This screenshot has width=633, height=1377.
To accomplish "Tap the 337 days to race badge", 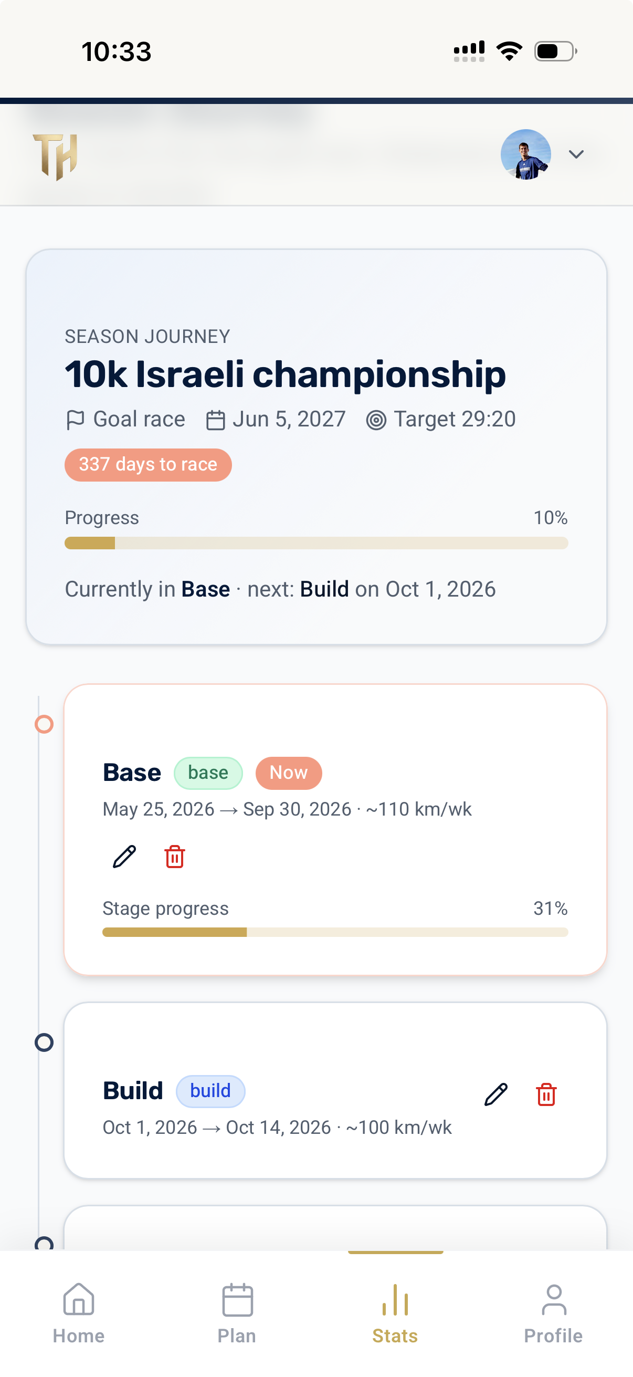I will (x=148, y=465).
